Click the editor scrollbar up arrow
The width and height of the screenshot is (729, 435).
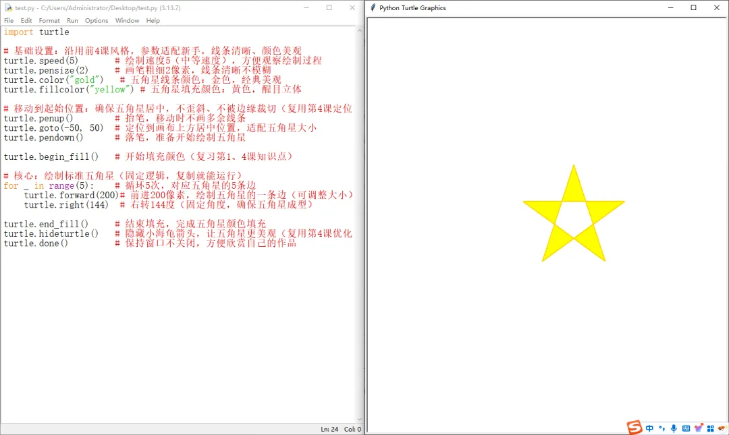[359, 30]
